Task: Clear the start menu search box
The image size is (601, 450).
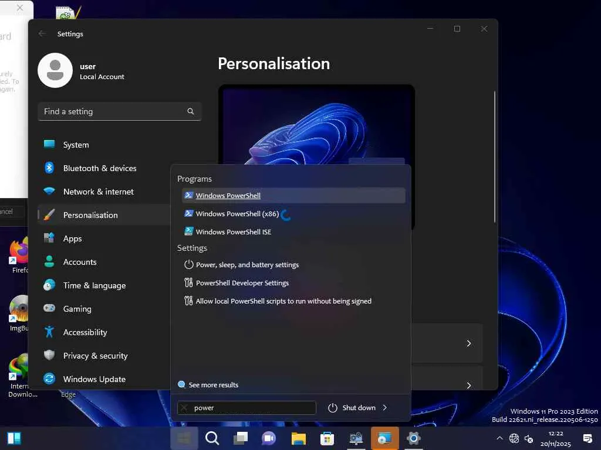Action: click(x=184, y=408)
